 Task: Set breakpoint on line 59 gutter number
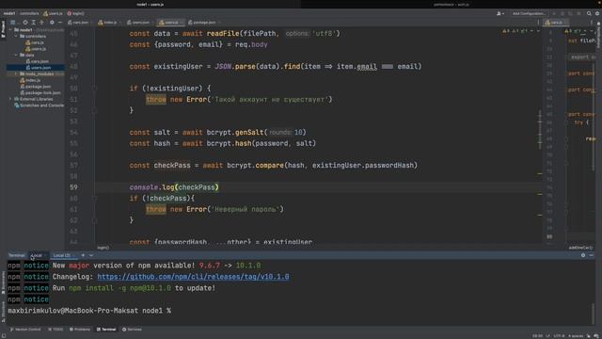click(x=73, y=187)
